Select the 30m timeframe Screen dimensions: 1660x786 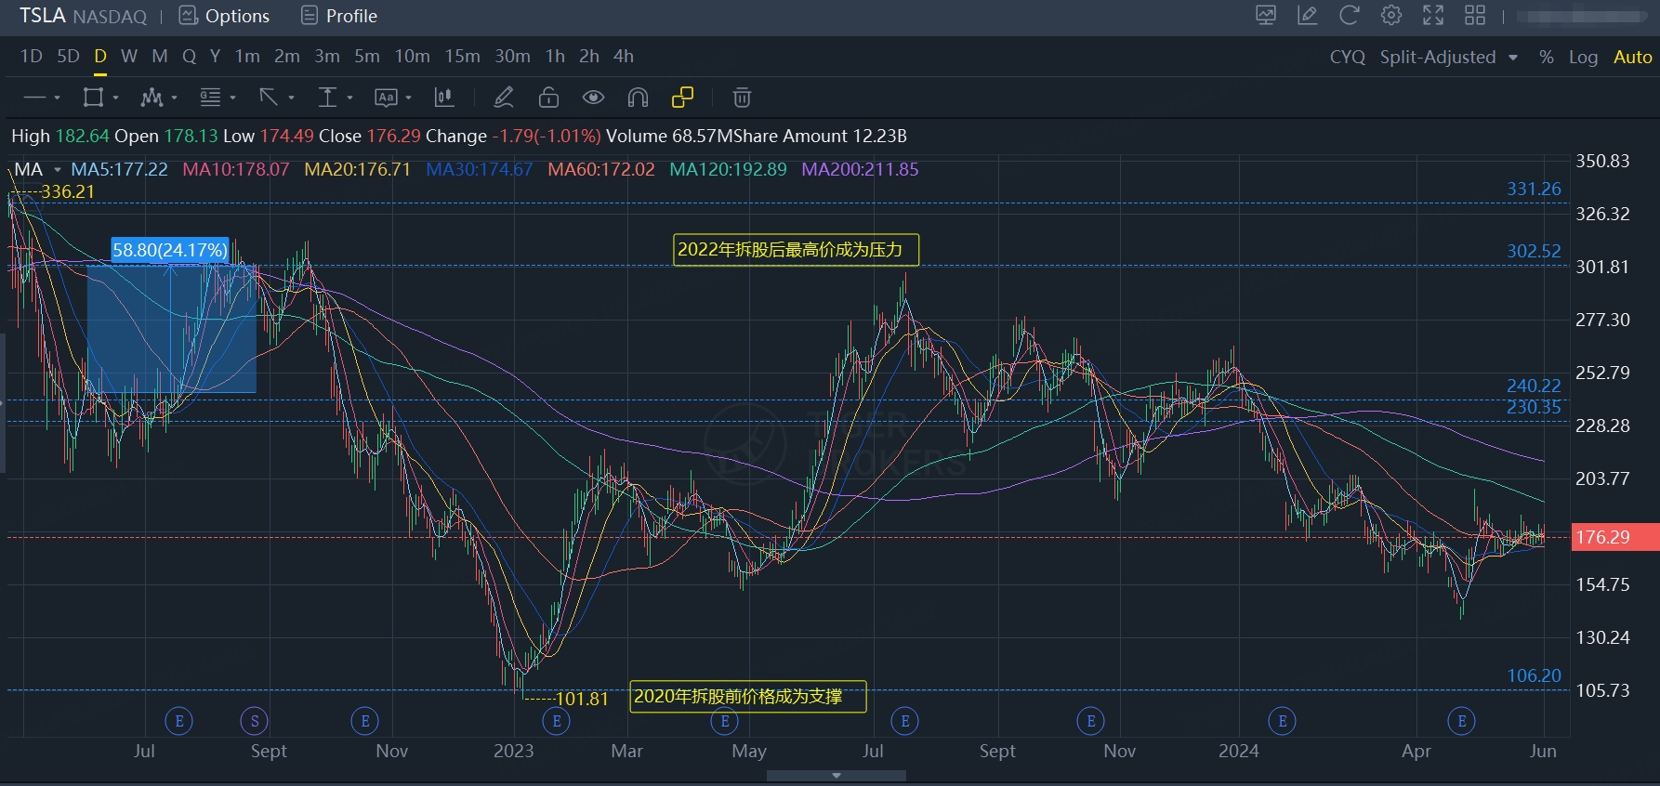(512, 56)
